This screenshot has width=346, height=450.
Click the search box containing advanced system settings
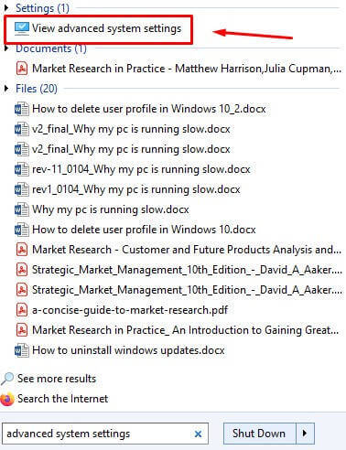pos(105,434)
